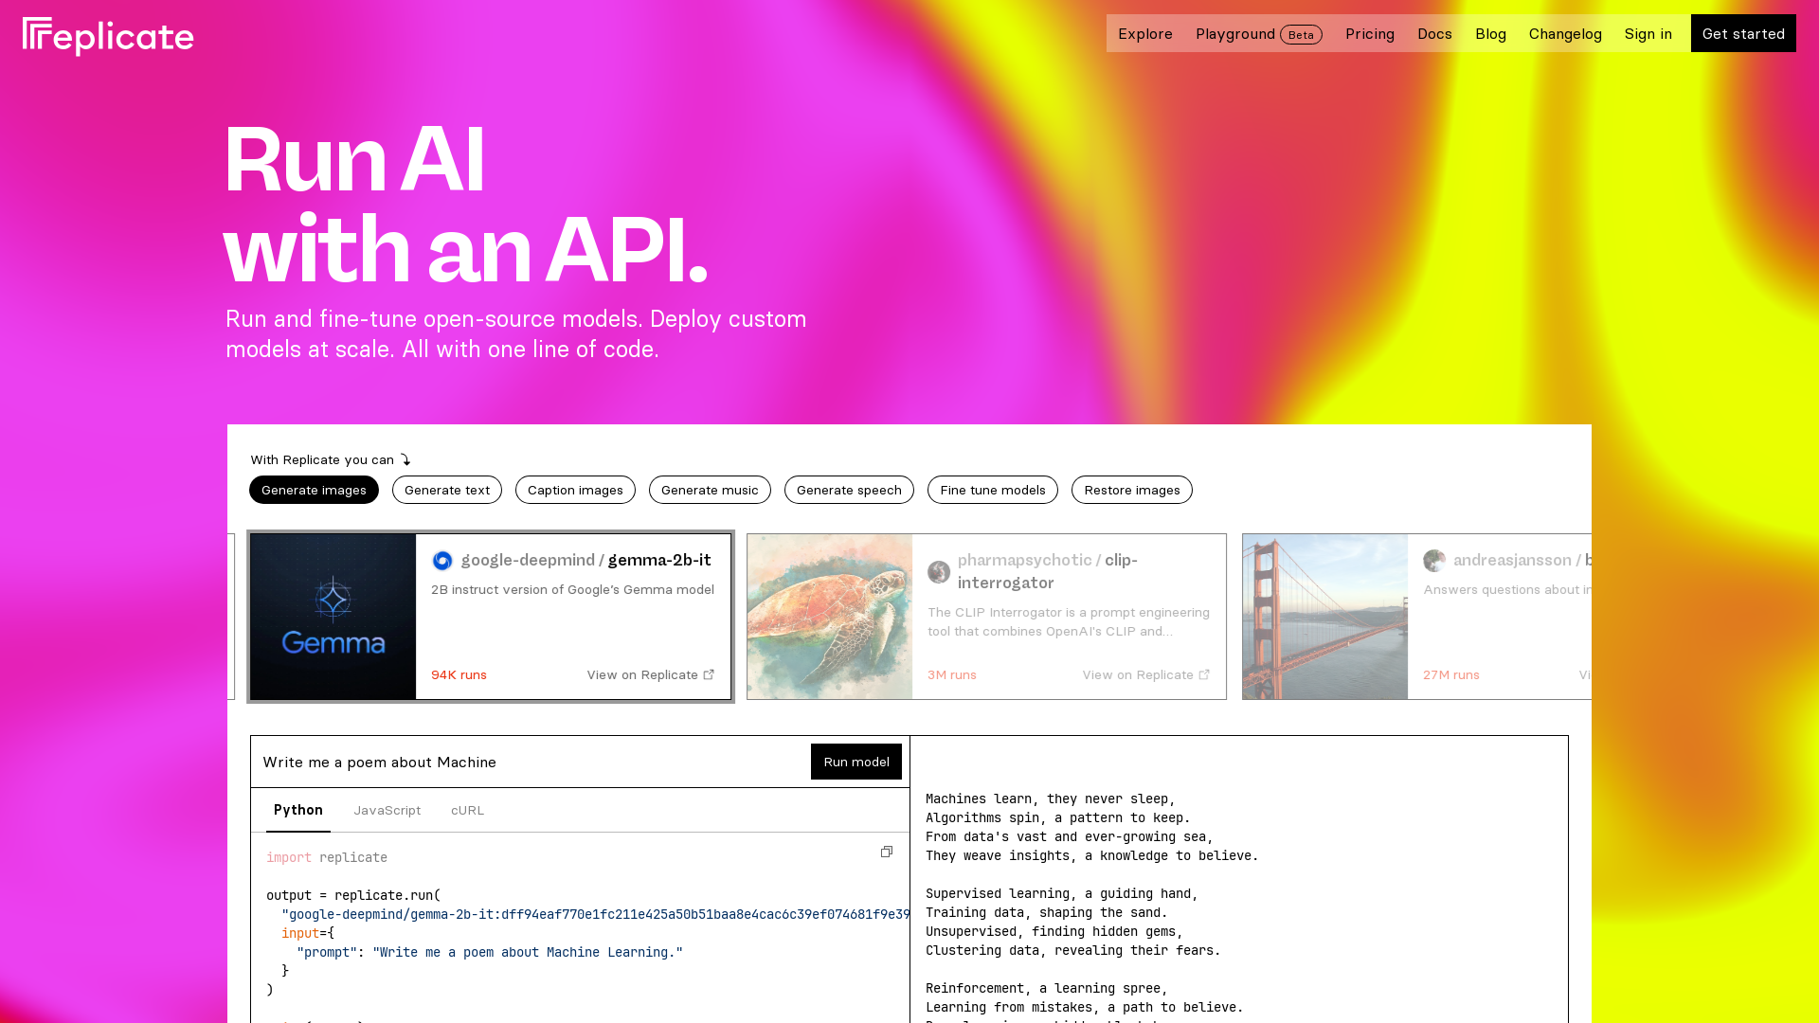1819x1023 pixels.
Task: Select the Generate images toggle button
Action: click(x=314, y=489)
